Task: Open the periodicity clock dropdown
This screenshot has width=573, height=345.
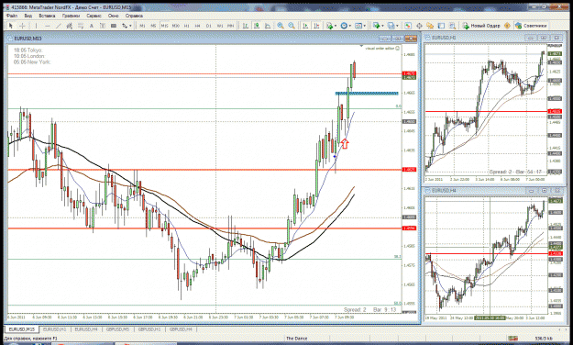Action: [346, 26]
